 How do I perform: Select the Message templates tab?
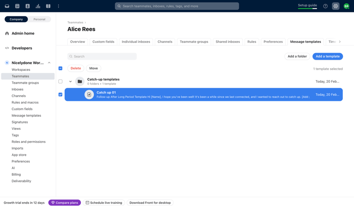pos(305,42)
